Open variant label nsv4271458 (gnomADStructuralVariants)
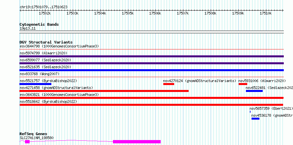Image resolution: width=293 pixels, height=145 pixels. 56,88
